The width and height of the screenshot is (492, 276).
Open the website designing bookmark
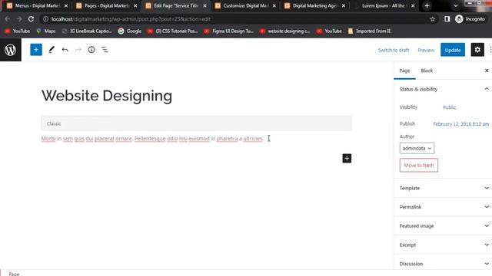pyautogui.click(x=285, y=31)
